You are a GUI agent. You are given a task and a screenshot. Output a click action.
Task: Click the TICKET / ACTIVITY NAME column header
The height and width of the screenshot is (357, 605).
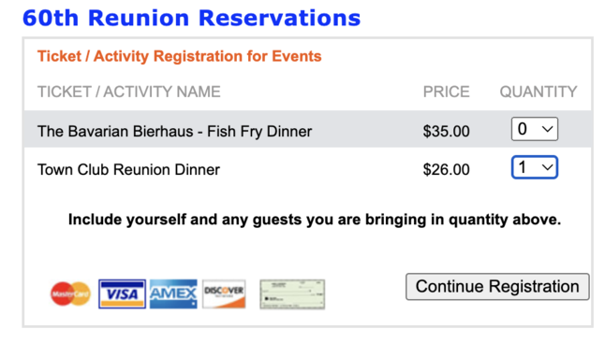pos(129,92)
